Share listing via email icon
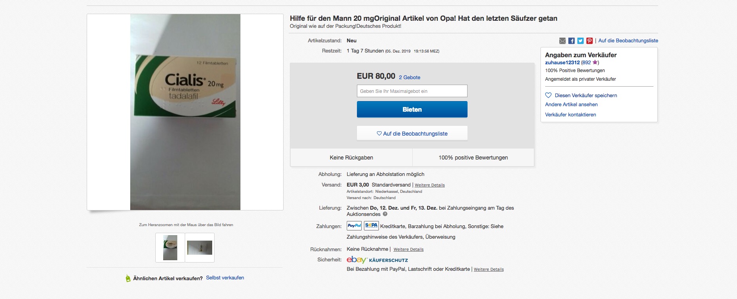 (562, 41)
